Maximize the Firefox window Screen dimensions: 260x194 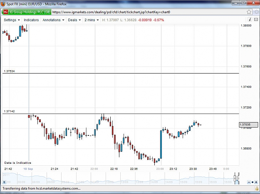coord(243,2)
